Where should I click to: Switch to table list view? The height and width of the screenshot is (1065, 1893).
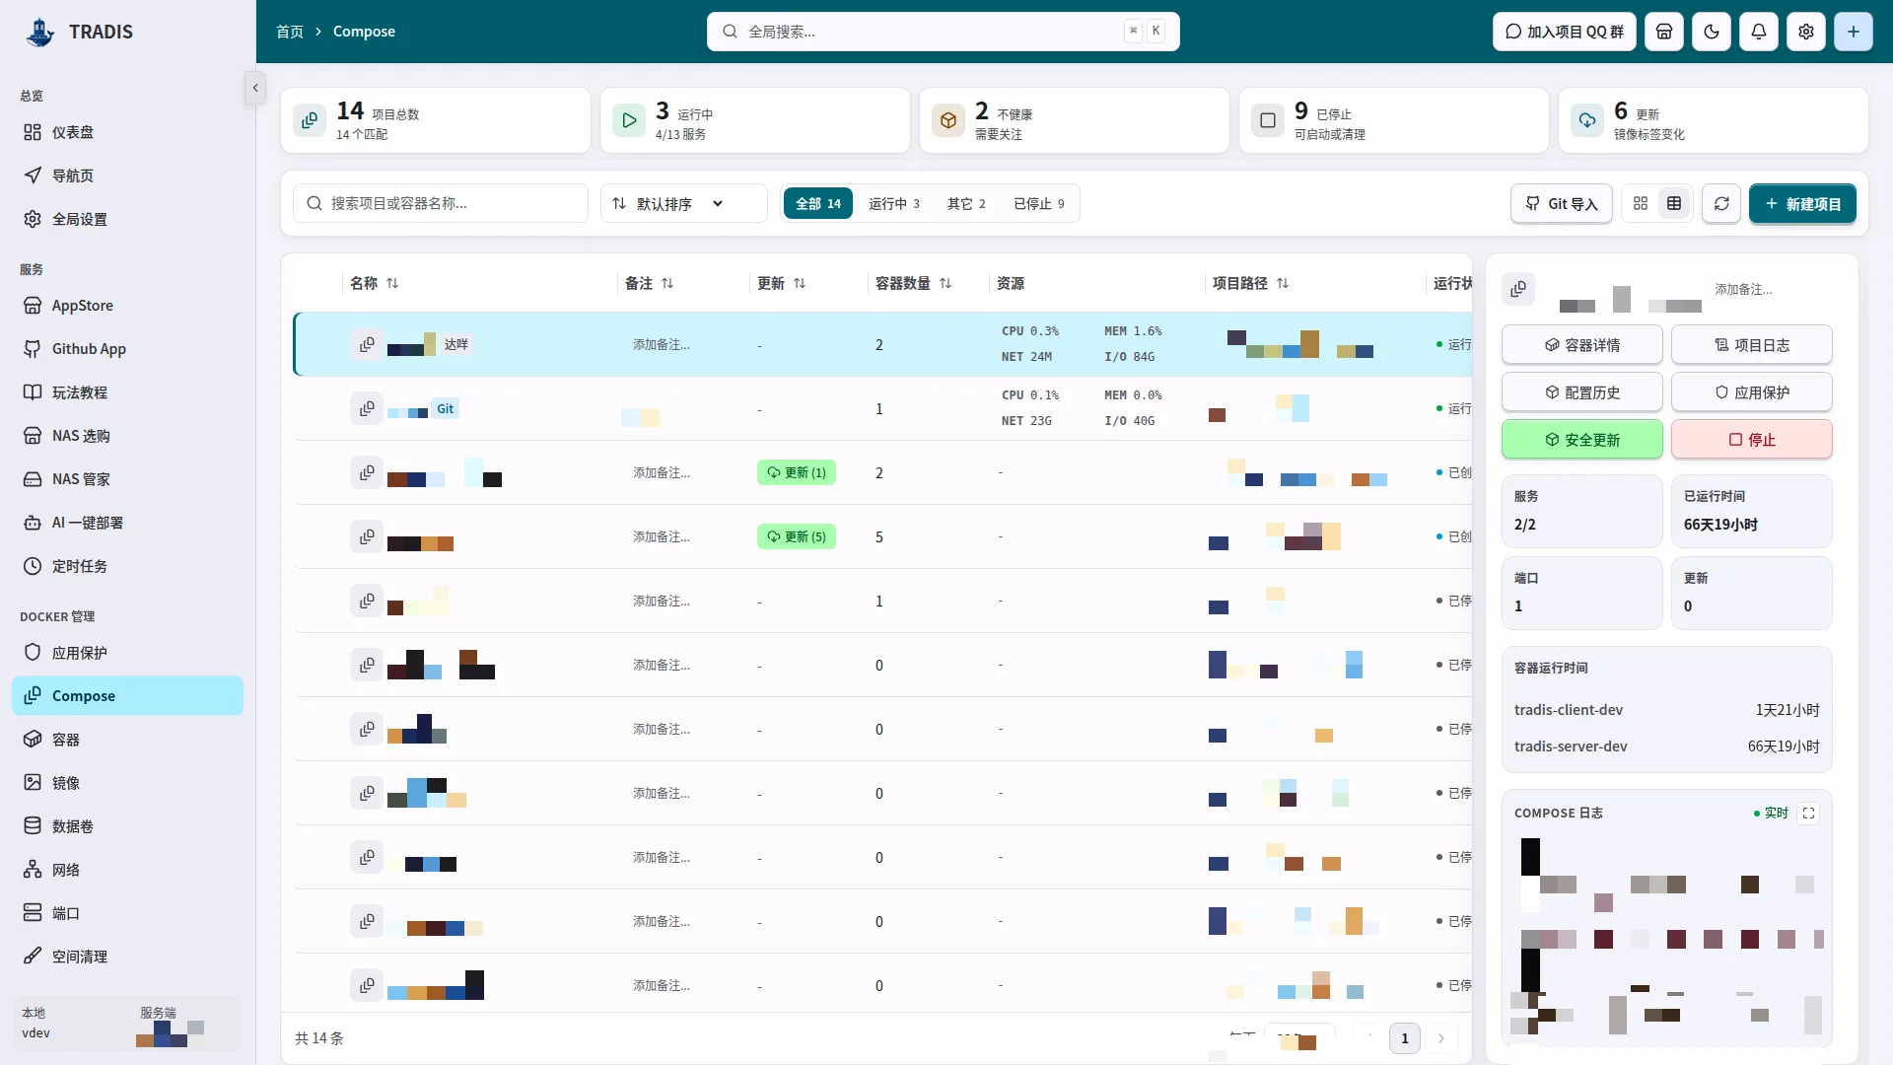click(x=1674, y=203)
